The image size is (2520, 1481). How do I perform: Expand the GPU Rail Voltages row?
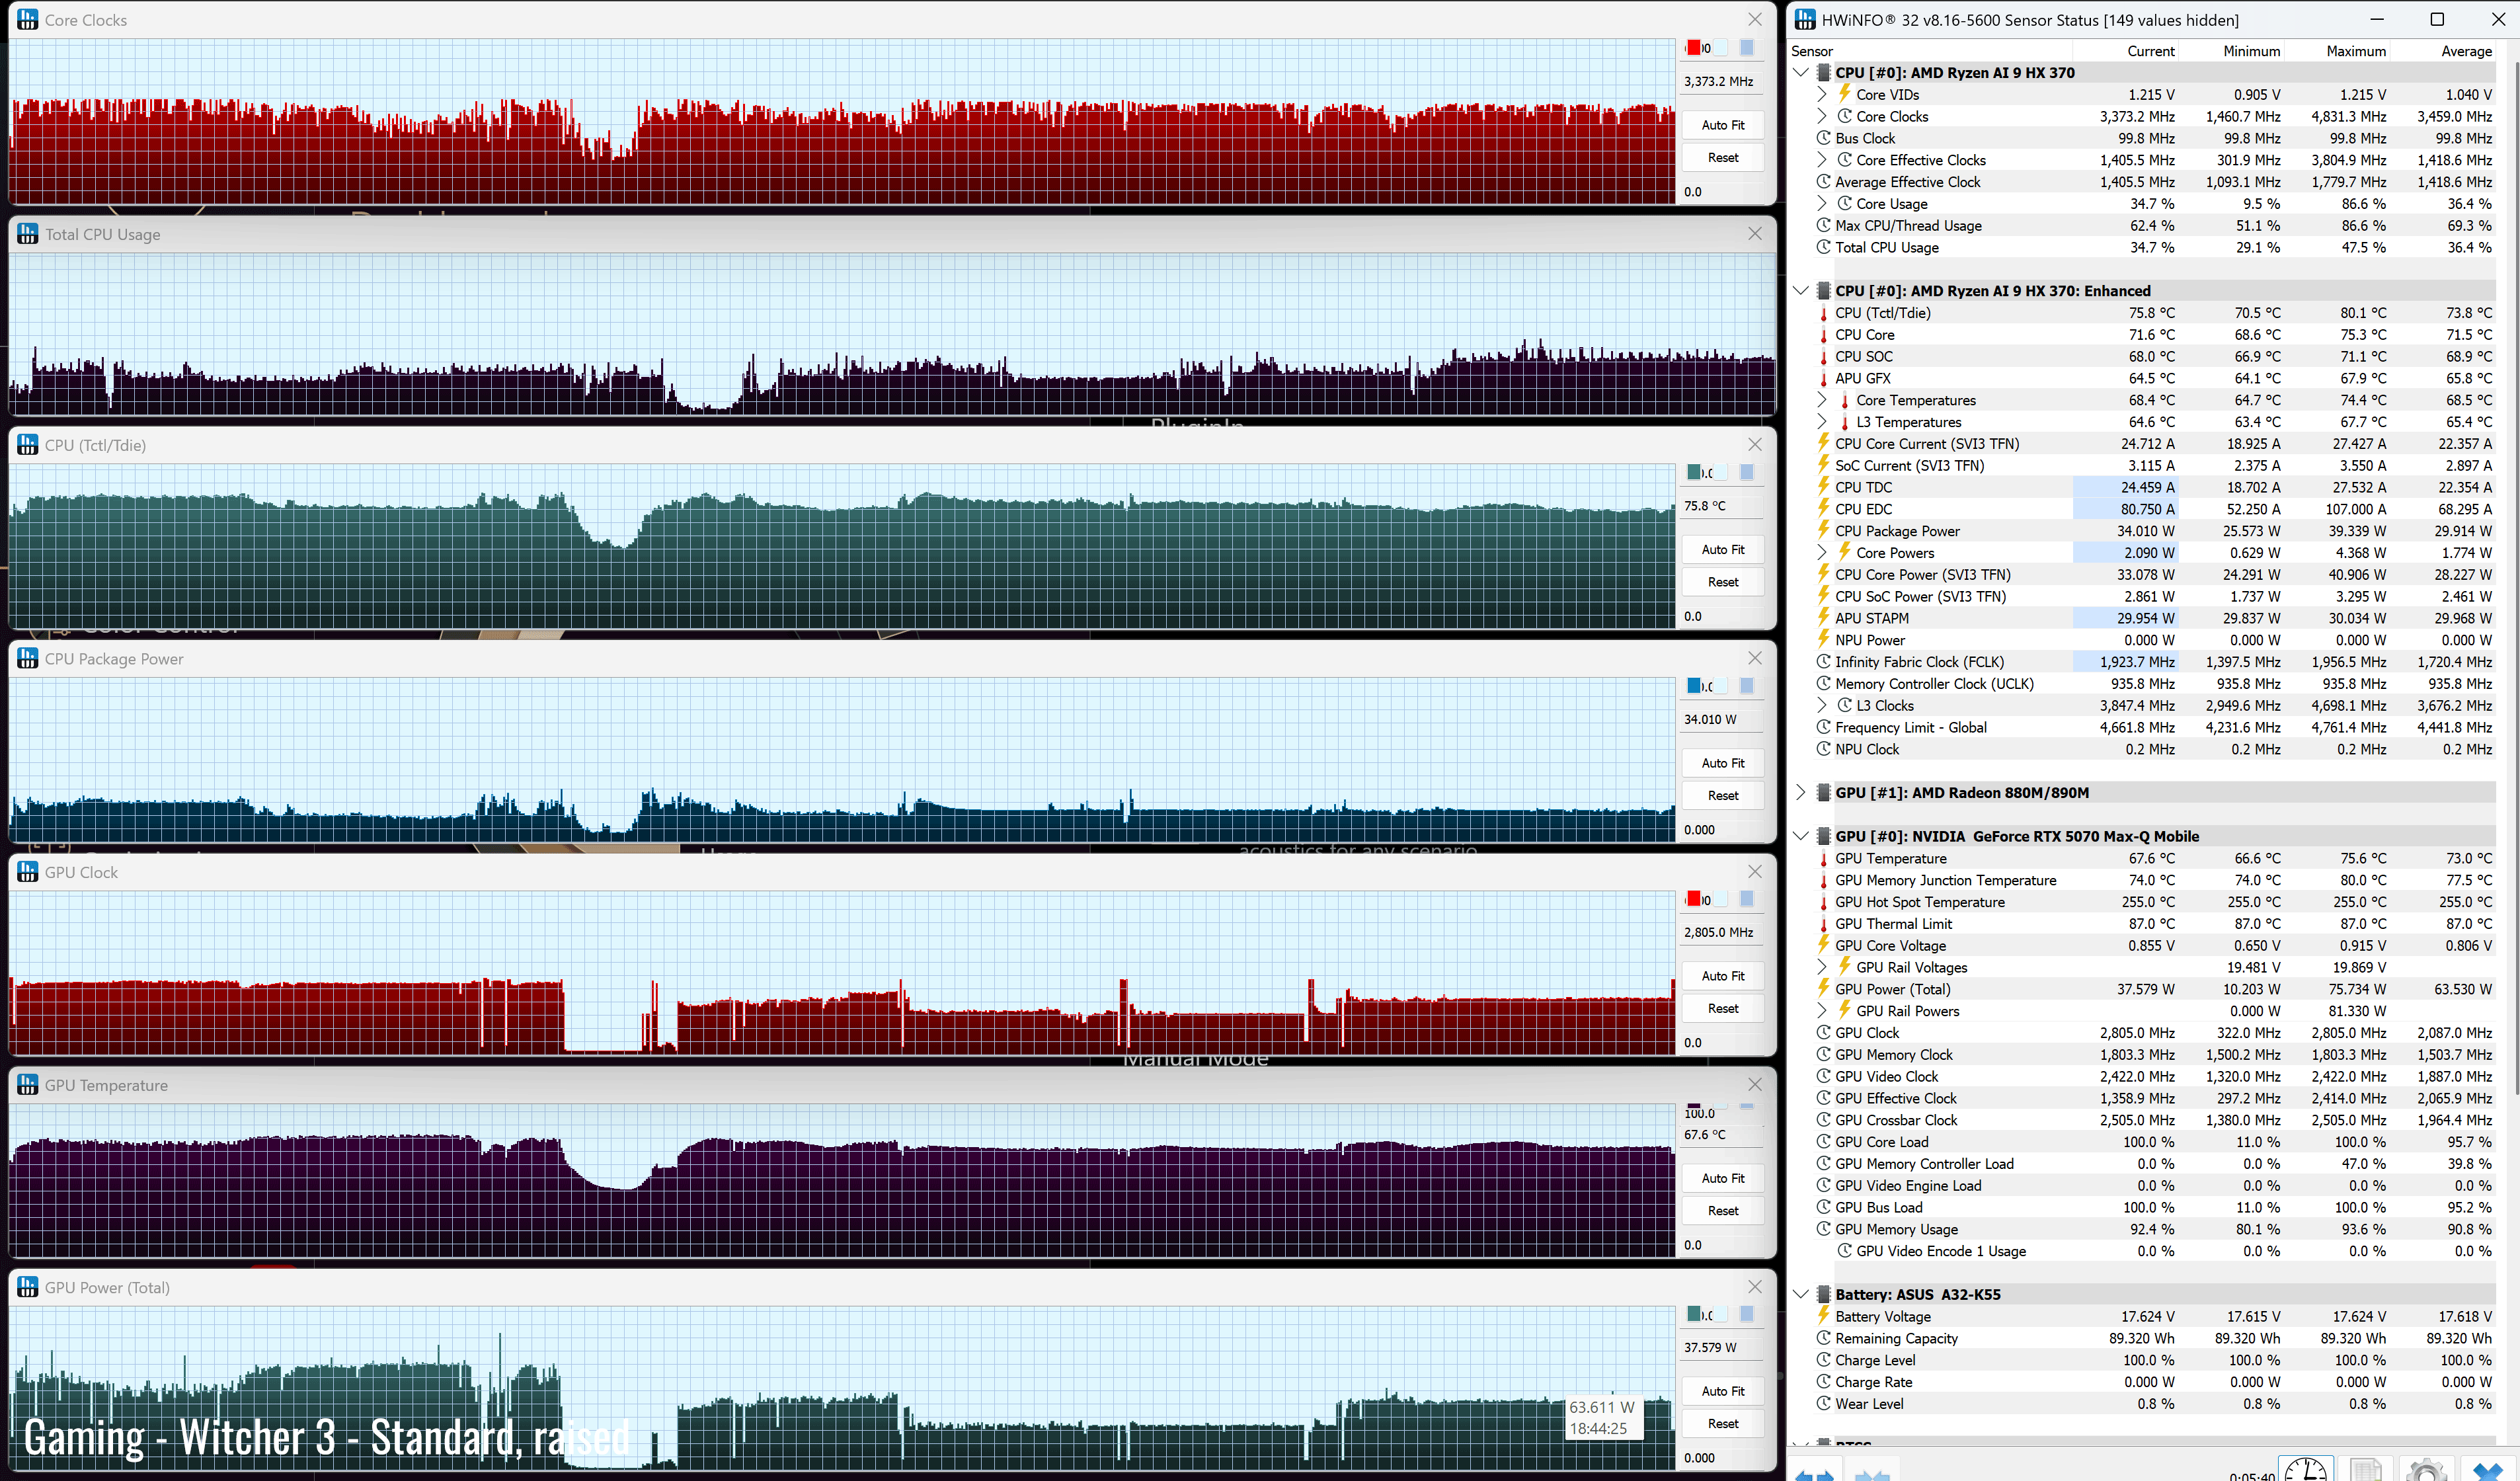[x=1822, y=967]
